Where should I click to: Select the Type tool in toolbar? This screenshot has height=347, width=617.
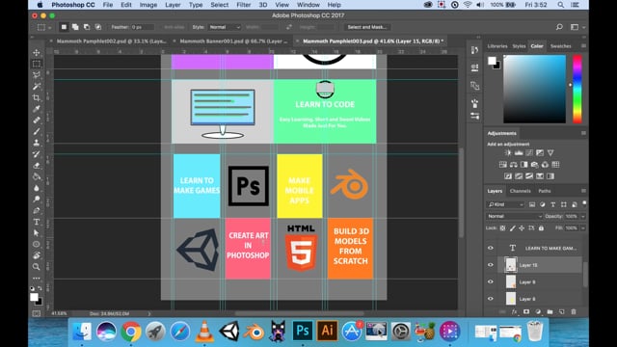(x=37, y=222)
